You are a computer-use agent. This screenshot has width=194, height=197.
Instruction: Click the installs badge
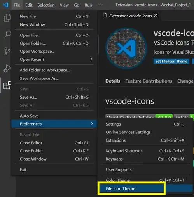[184, 116]
